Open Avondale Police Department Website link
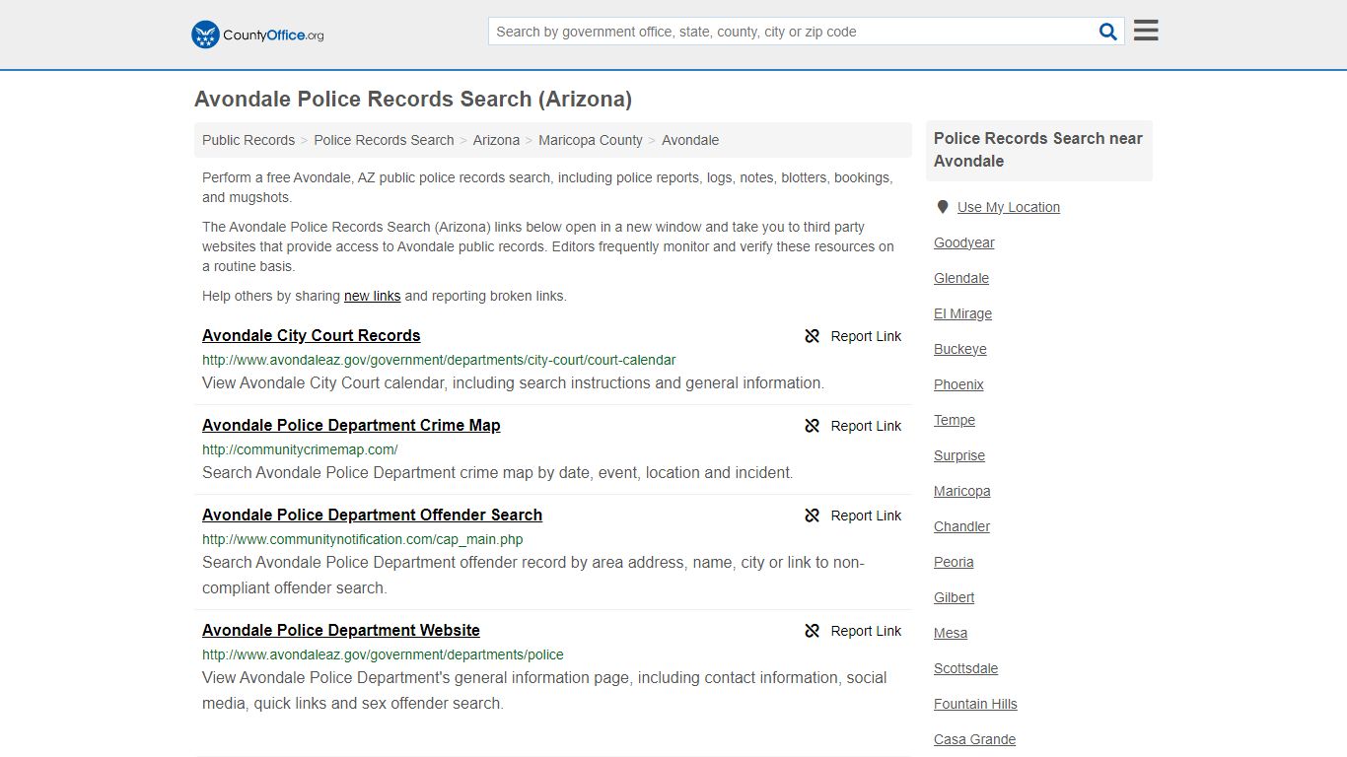 point(341,630)
